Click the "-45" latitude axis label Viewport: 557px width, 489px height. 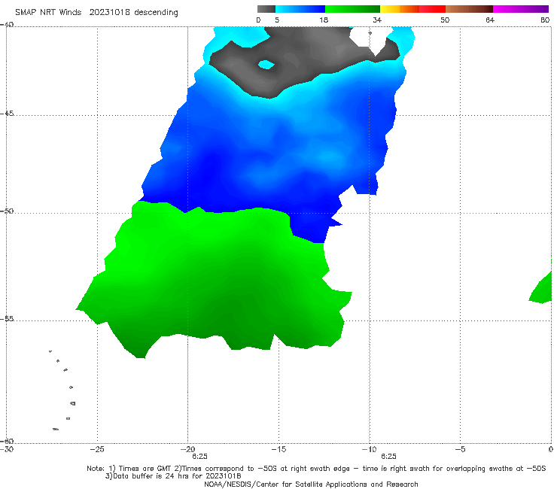coord(7,114)
